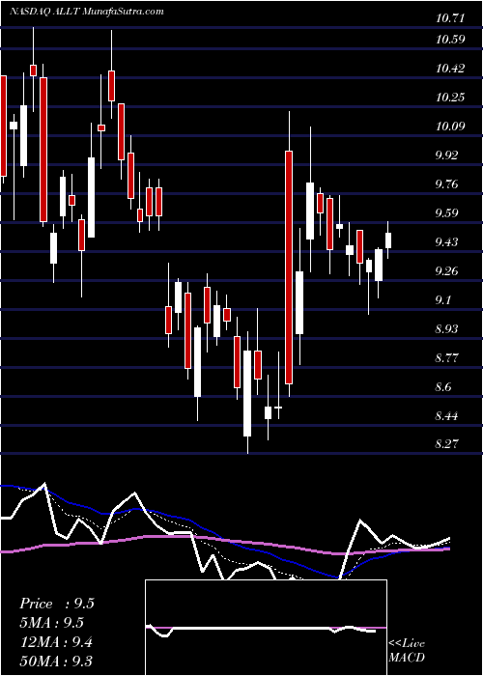The width and height of the screenshot is (483, 676).
Task: Click the 10.42 price axis label
Action: coord(451,69)
